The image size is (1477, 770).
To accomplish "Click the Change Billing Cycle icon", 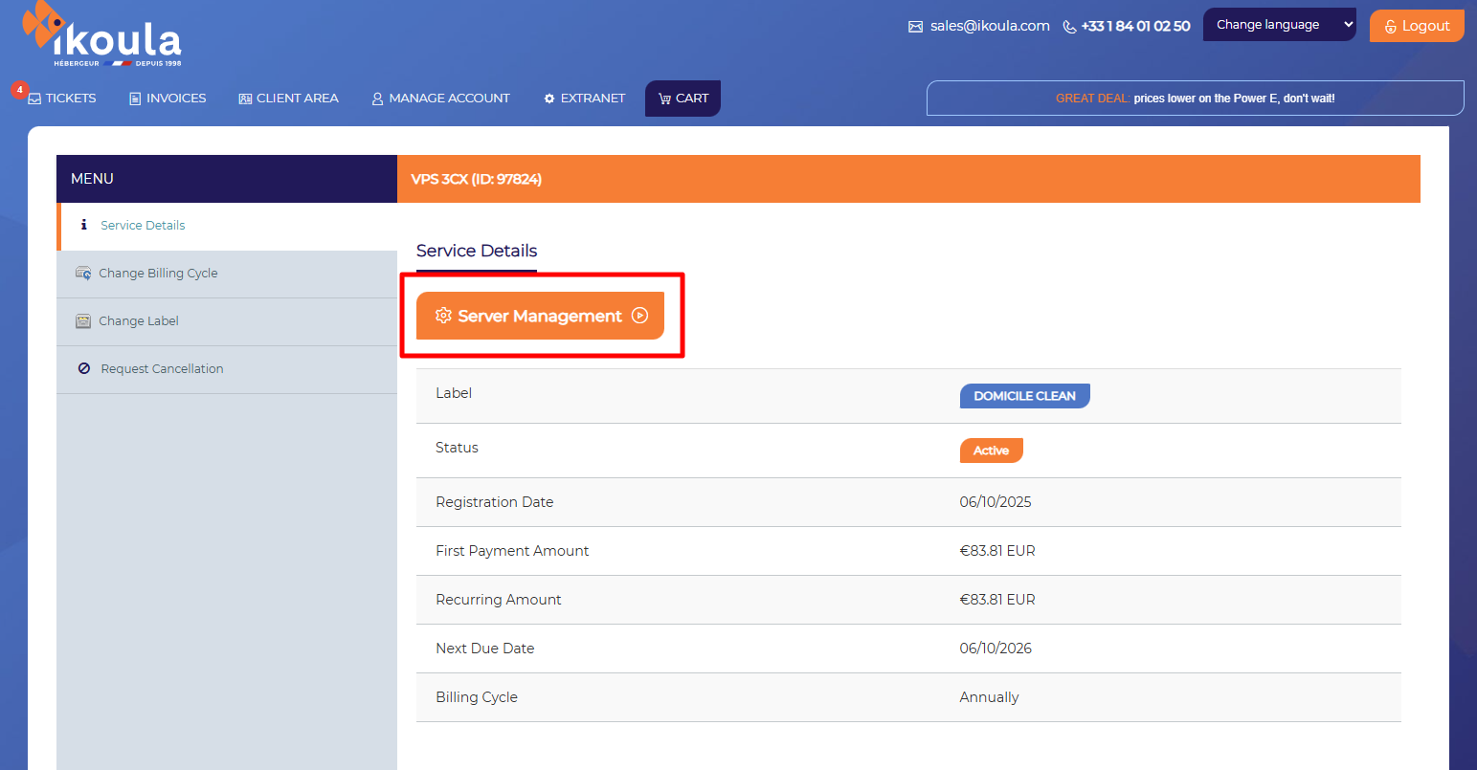I will tap(83, 274).
